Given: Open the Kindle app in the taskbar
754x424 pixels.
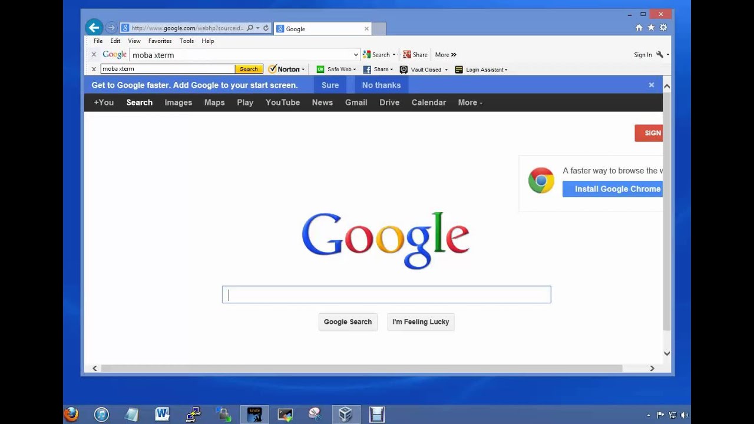Looking at the screenshot, I should click(254, 415).
